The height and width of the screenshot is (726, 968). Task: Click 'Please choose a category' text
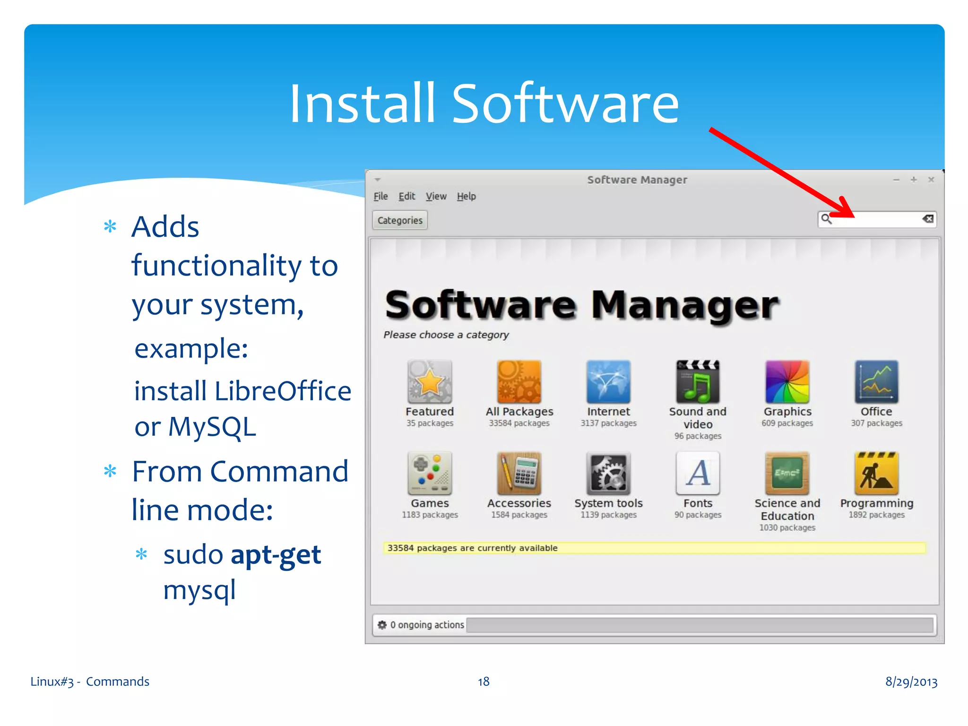click(446, 335)
